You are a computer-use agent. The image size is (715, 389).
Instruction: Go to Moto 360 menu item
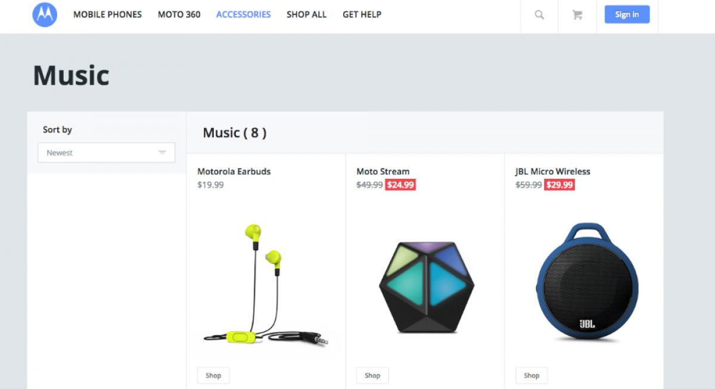pyautogui.click(x=179, y=14)
